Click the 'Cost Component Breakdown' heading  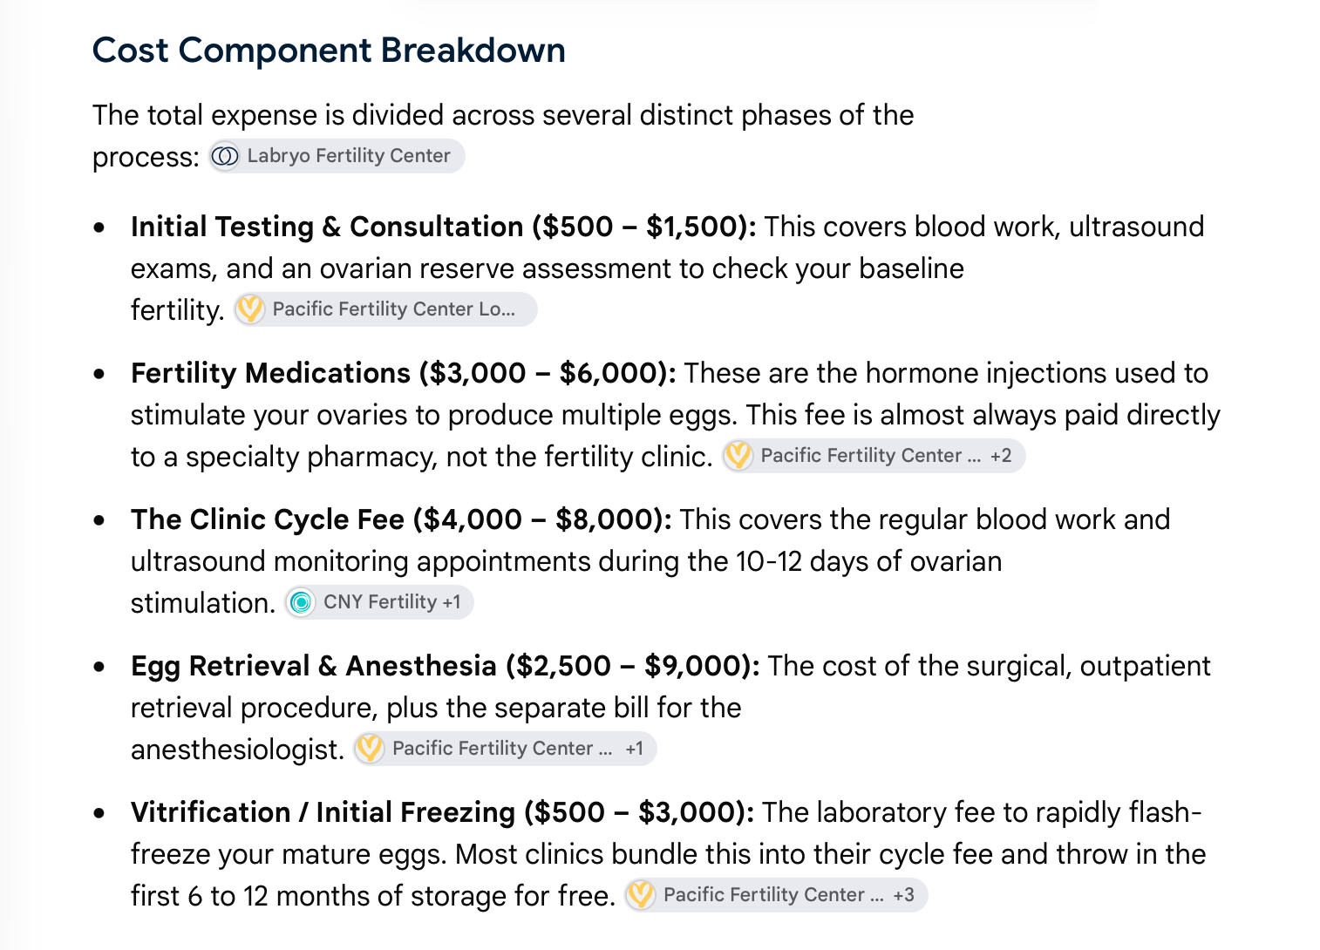click(x=329, y=51)
